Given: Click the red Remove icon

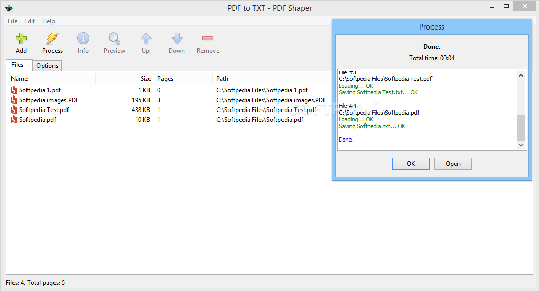Looking at the screenshot, I should pos(208,38).
